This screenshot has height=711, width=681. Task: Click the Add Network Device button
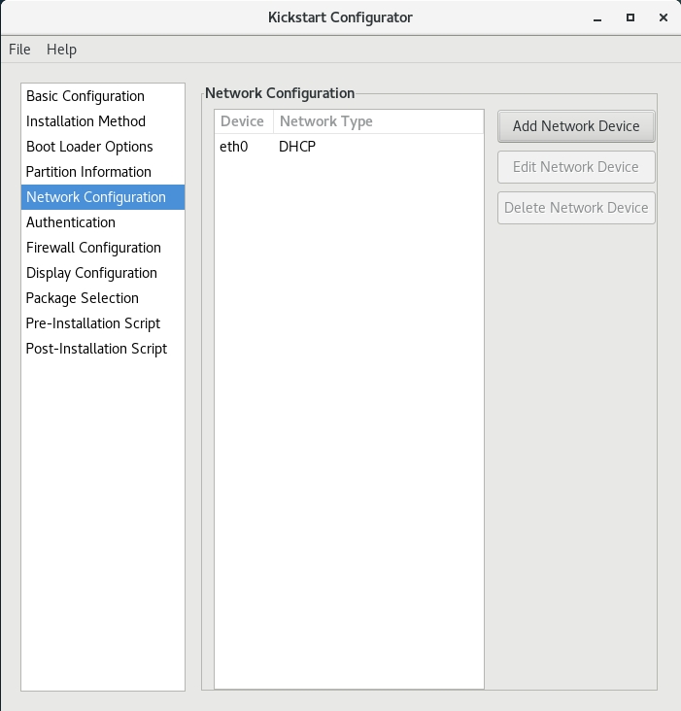click(576, 126)
